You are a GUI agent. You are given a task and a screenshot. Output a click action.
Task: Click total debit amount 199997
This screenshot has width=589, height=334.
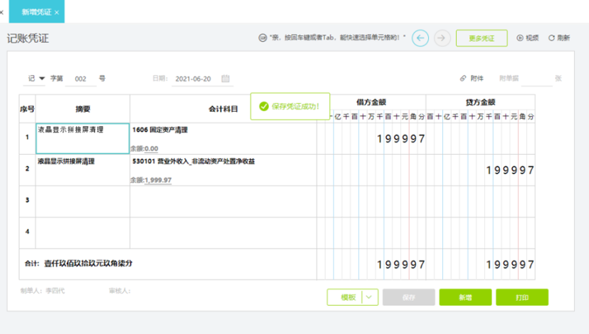[x=401, y=265]
